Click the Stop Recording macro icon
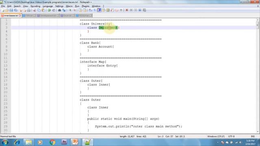 (131, 10)
